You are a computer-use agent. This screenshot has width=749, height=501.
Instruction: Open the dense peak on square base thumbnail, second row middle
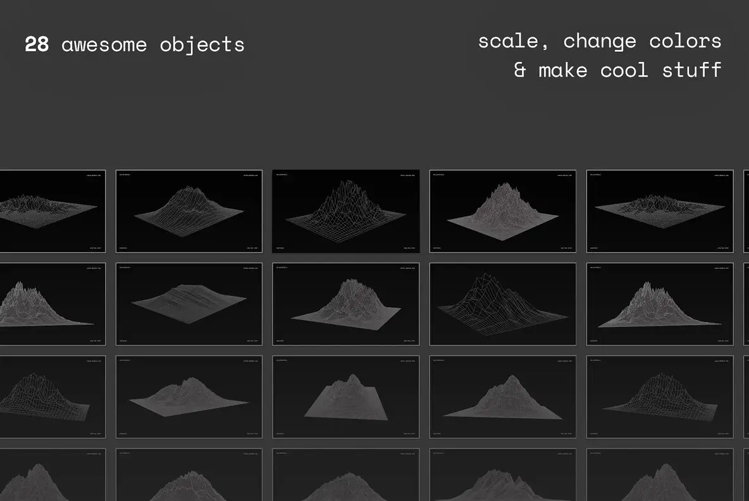pyautogui.click(x=345, y=304)
